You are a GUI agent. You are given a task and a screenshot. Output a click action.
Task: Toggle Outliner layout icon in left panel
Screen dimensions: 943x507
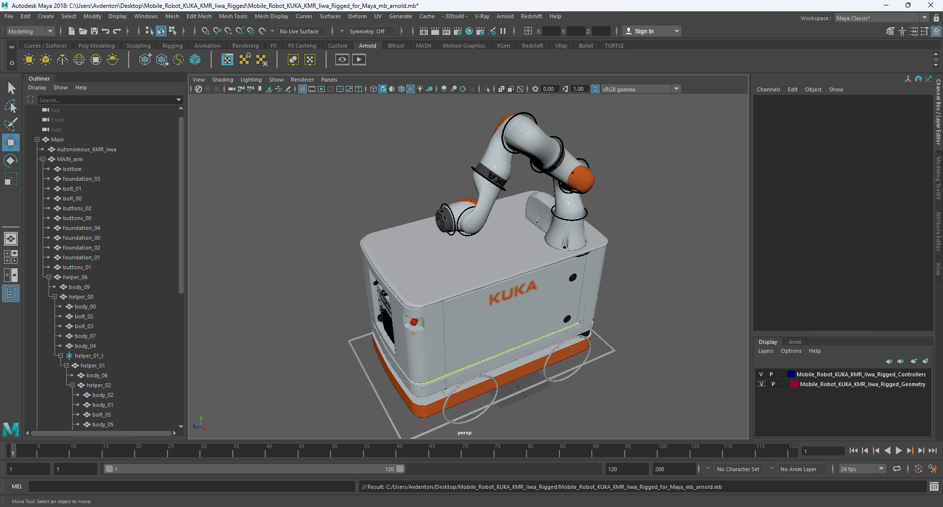(11, 294)
